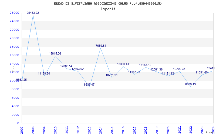Click the 12200.37 value label
This screenshot has width=216, height=135.
[x=179, y=69]
